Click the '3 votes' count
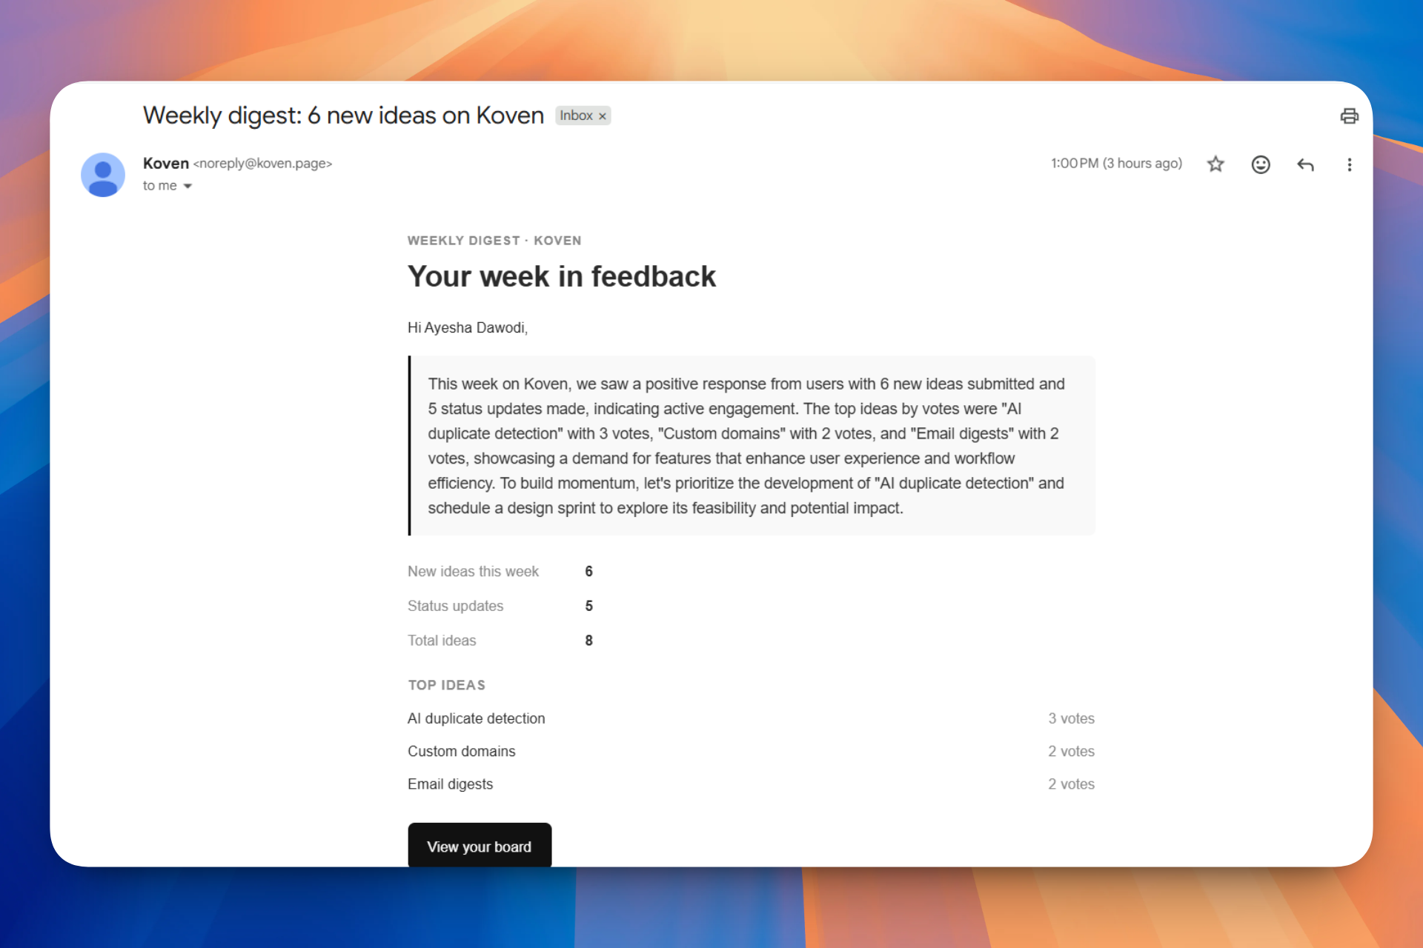The height and width of the screenshot is (948, 1423). click(1071, 718)
